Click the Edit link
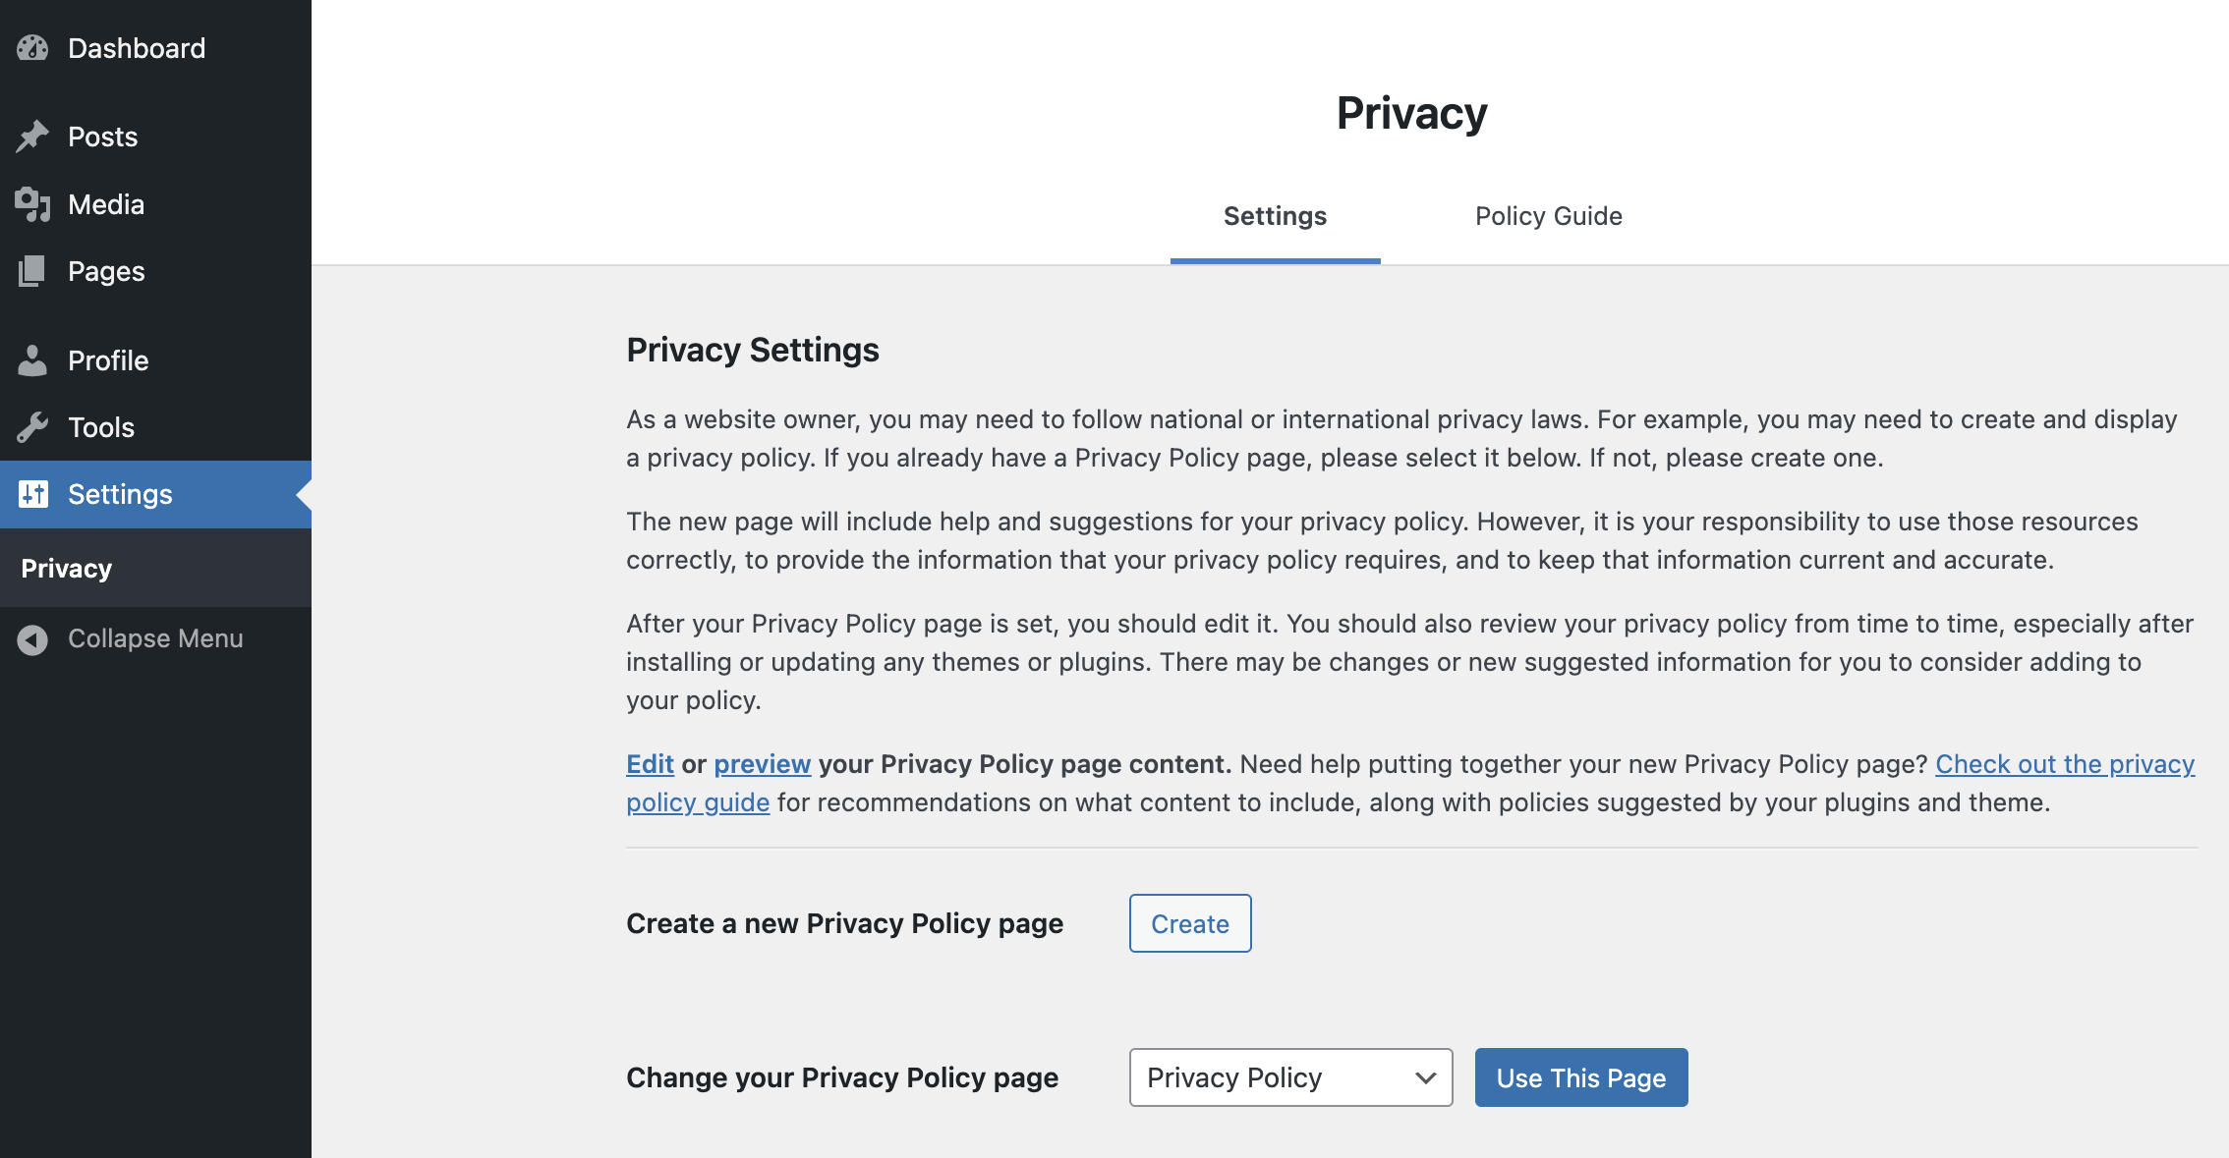Image resolution: width=2229 pixels, height=1158 pixels. click(649, 763)
